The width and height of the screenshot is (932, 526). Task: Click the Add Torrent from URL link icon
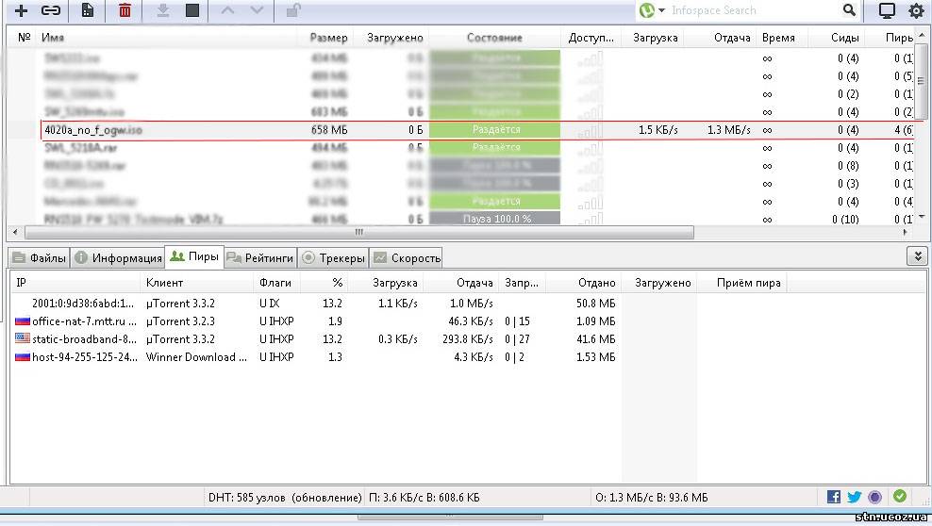51,10
